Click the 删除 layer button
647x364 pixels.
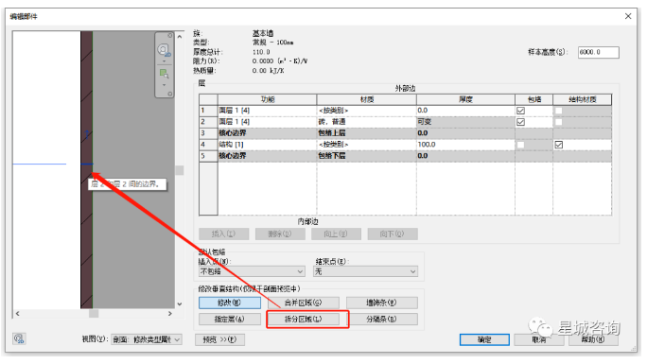tap(280, 234)
